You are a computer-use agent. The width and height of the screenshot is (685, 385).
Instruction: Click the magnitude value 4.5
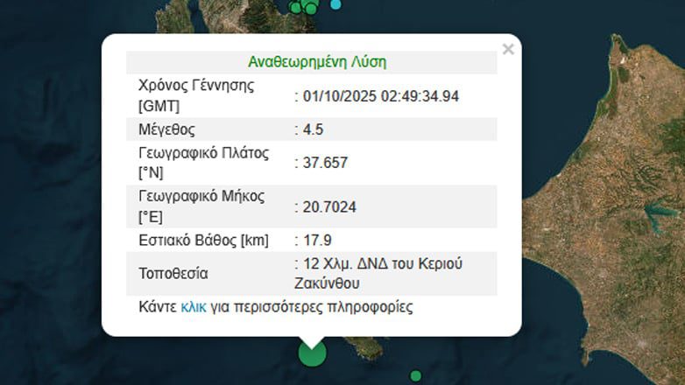[x=313, y=129]
